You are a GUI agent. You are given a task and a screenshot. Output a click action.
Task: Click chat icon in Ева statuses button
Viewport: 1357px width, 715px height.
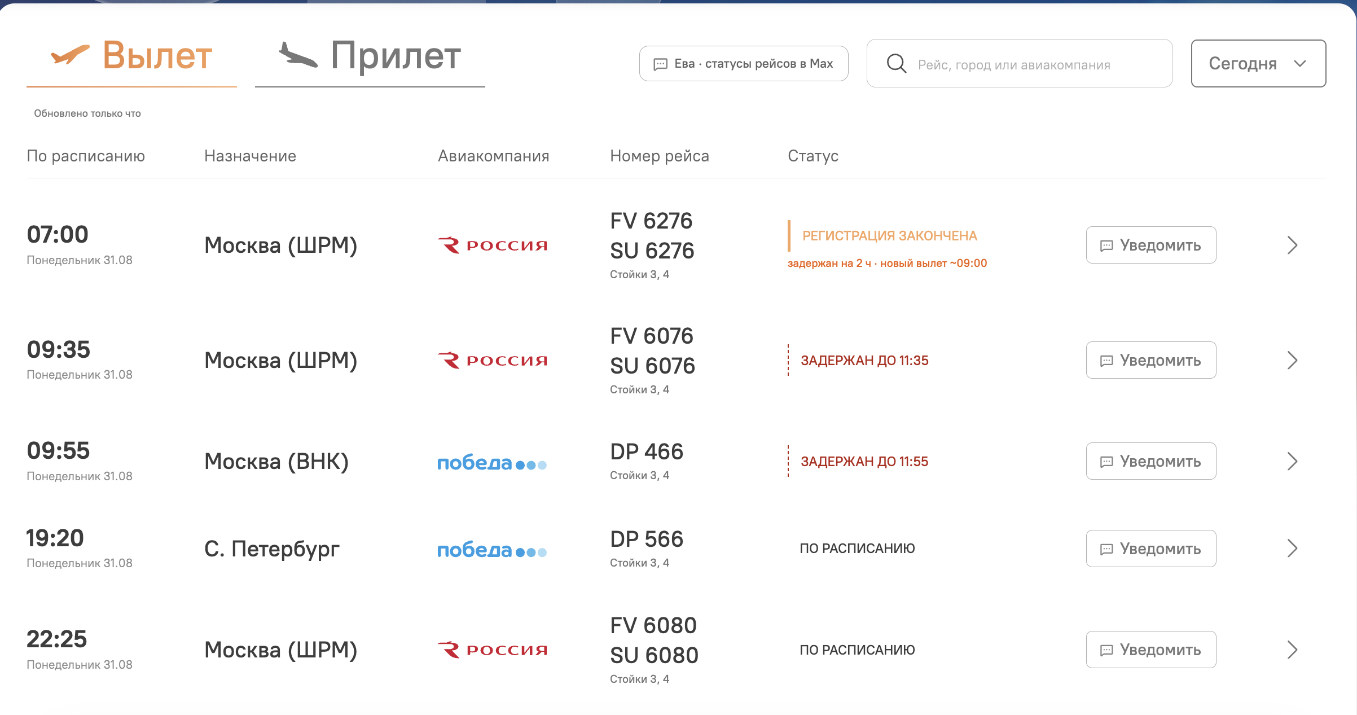click(x=660, y=64)
